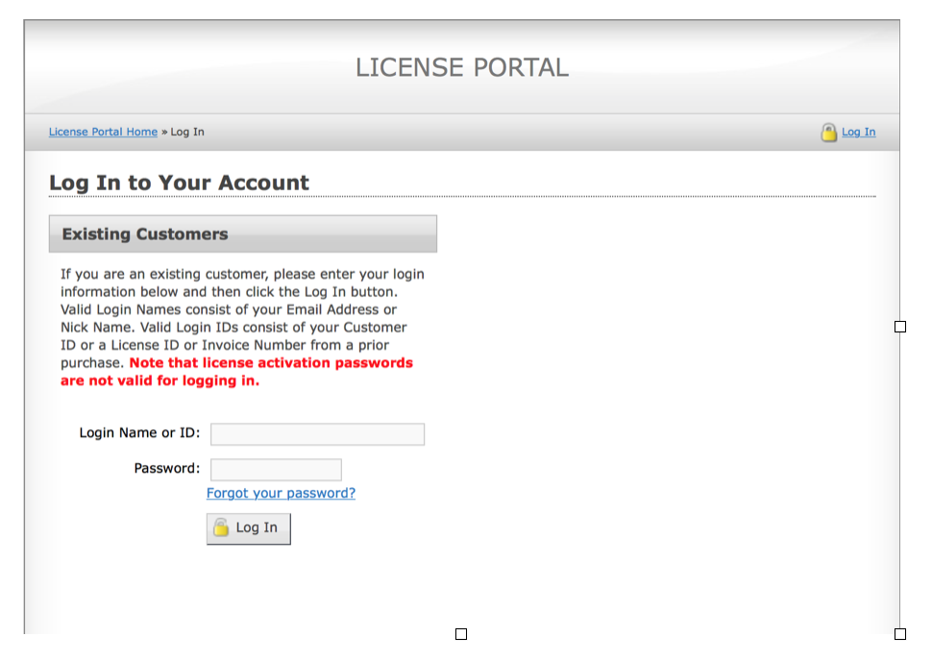Click the existing customer instructions paragraph
932x661 pixels.
click(x=242, y=309)
